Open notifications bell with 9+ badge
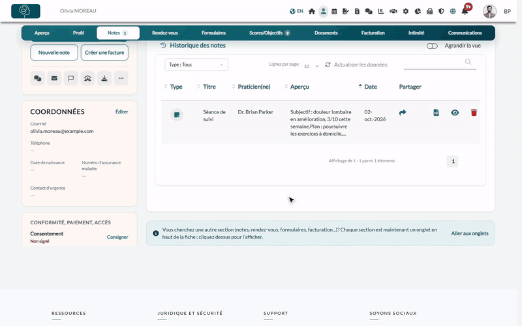This screenshot has height=326, width=522. click(x=466, y=10)
